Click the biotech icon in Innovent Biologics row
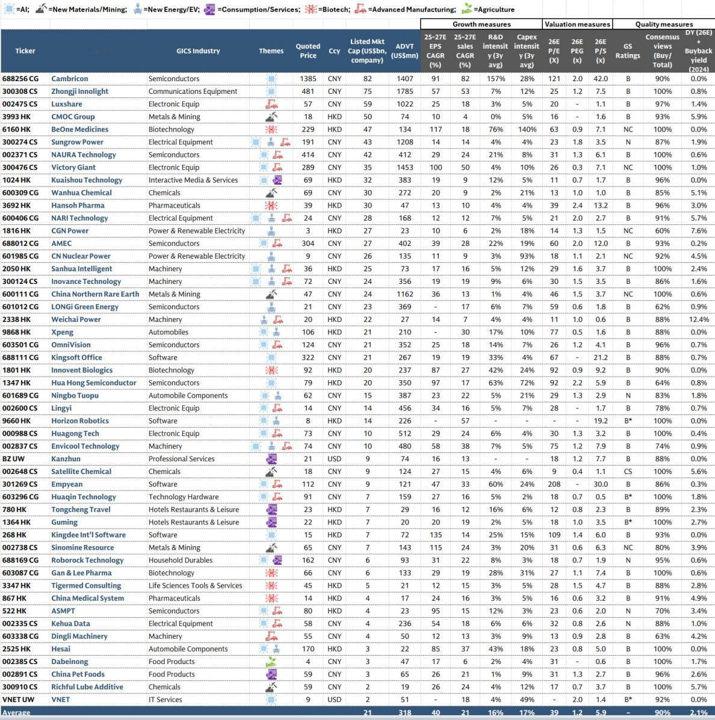 (271, 370)
